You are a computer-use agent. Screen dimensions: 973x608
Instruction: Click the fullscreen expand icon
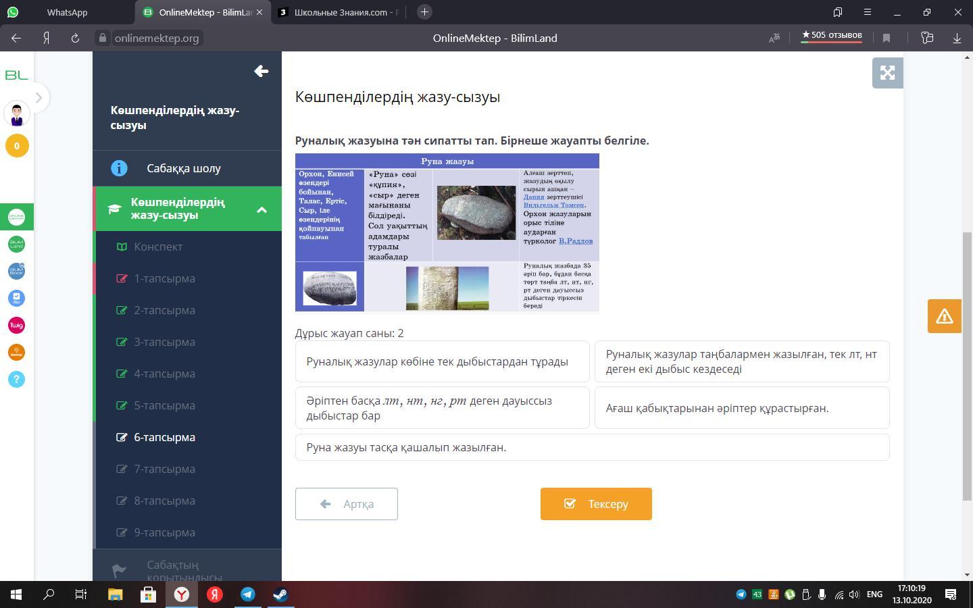tap(887, 73)
